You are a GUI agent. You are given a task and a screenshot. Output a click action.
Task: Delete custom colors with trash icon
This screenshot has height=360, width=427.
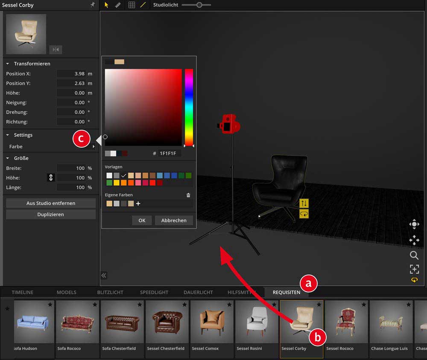coord(188,195)
